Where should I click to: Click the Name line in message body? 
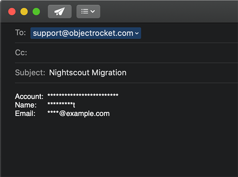click(x=45, y=105)
